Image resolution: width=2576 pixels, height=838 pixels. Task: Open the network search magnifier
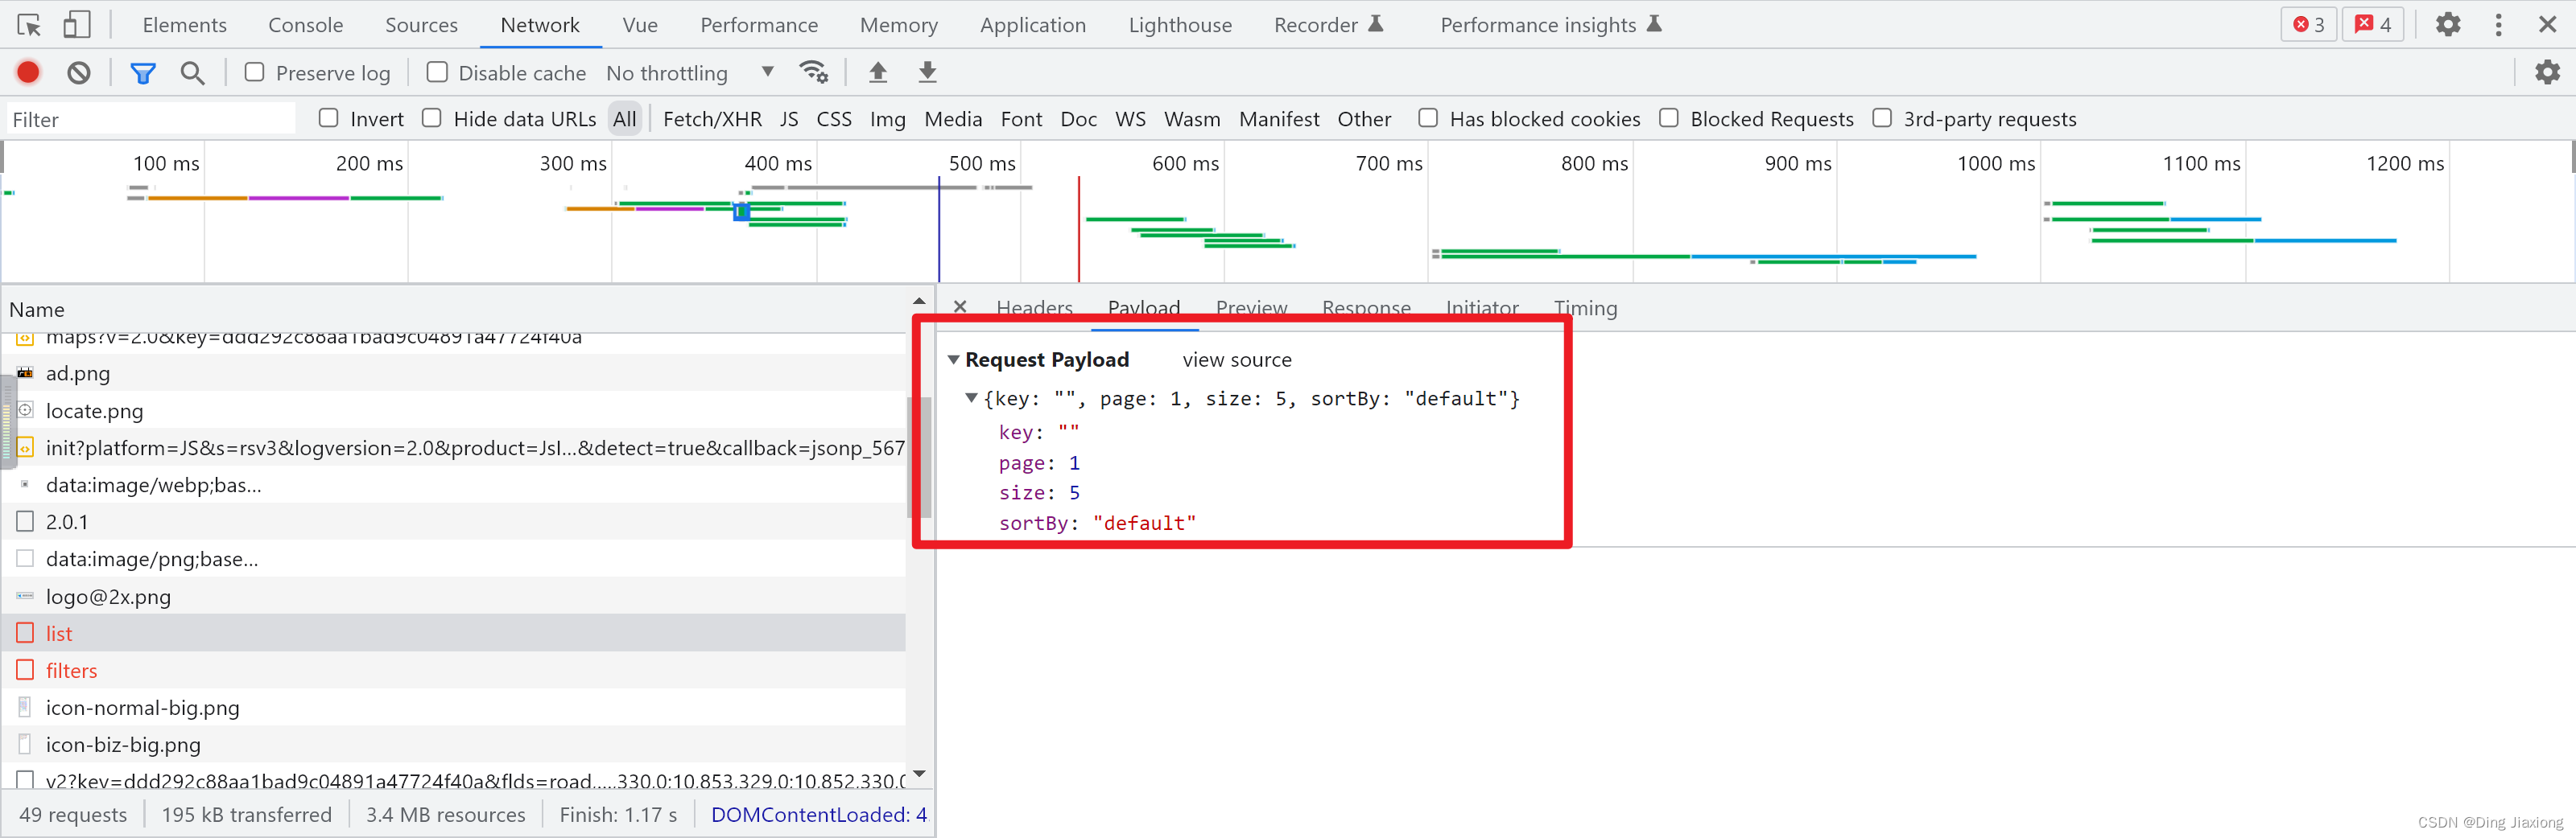pos(192,73)
